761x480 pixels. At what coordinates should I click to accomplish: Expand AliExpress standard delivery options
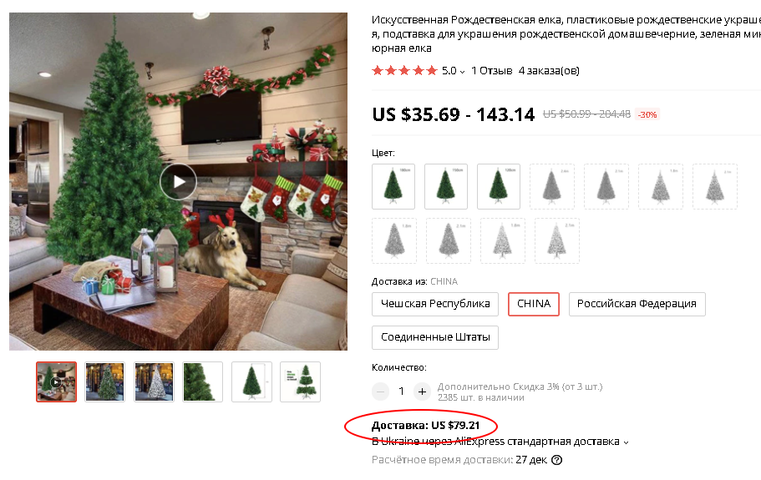coord(626,442)
